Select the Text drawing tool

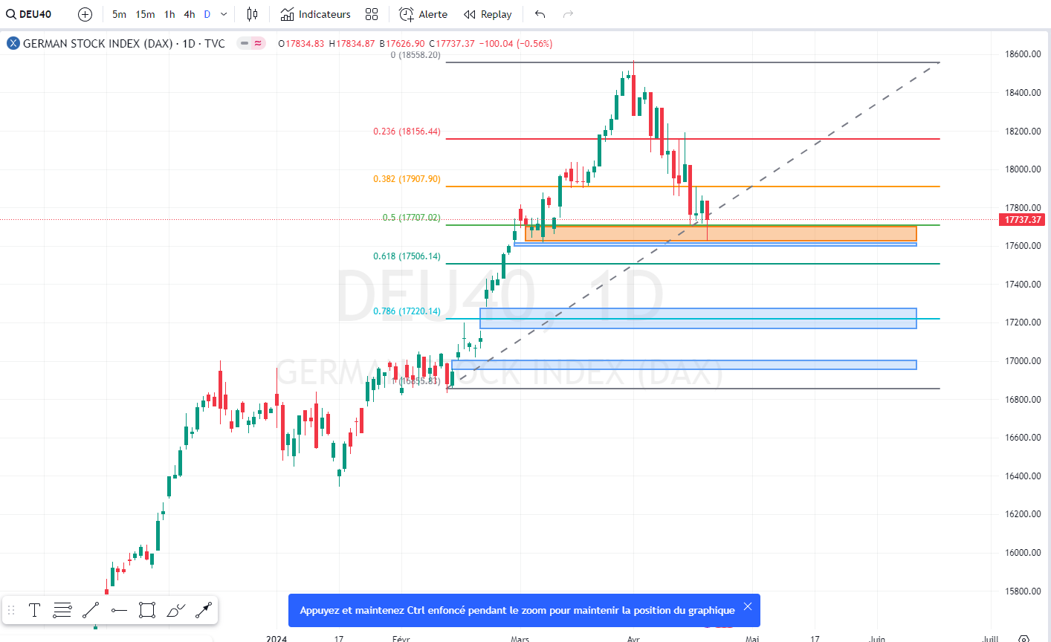tap(34, 611)
